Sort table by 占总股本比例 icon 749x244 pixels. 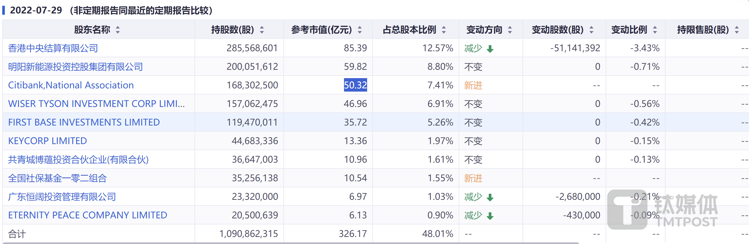[444, 30]
